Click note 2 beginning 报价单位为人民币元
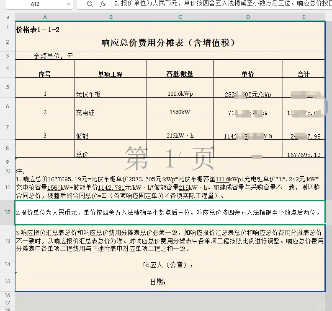This screenshot has height=311, width=332. click(x=170, y=212)
